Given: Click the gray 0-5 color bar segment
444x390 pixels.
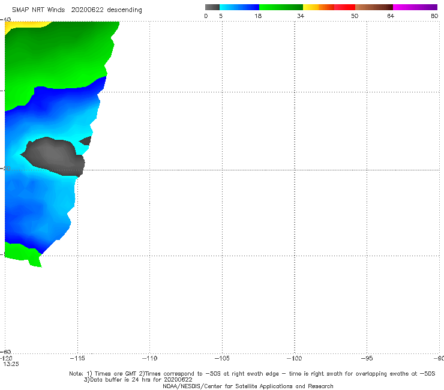Looking at the screenshot, I should 212,7.
